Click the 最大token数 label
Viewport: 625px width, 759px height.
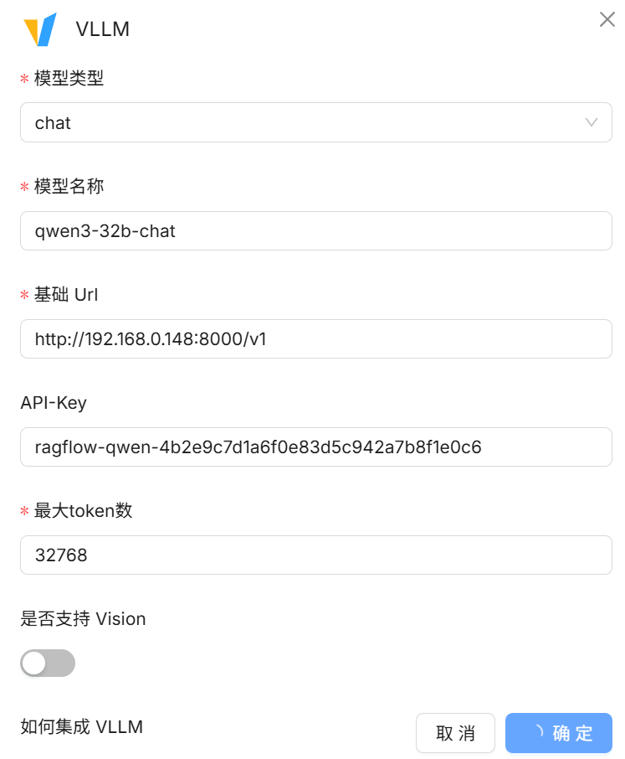click(x=83, y=510)
